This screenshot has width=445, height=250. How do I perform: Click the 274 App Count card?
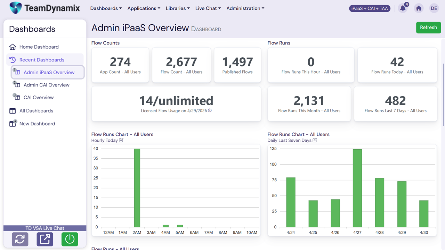[120, 65]
